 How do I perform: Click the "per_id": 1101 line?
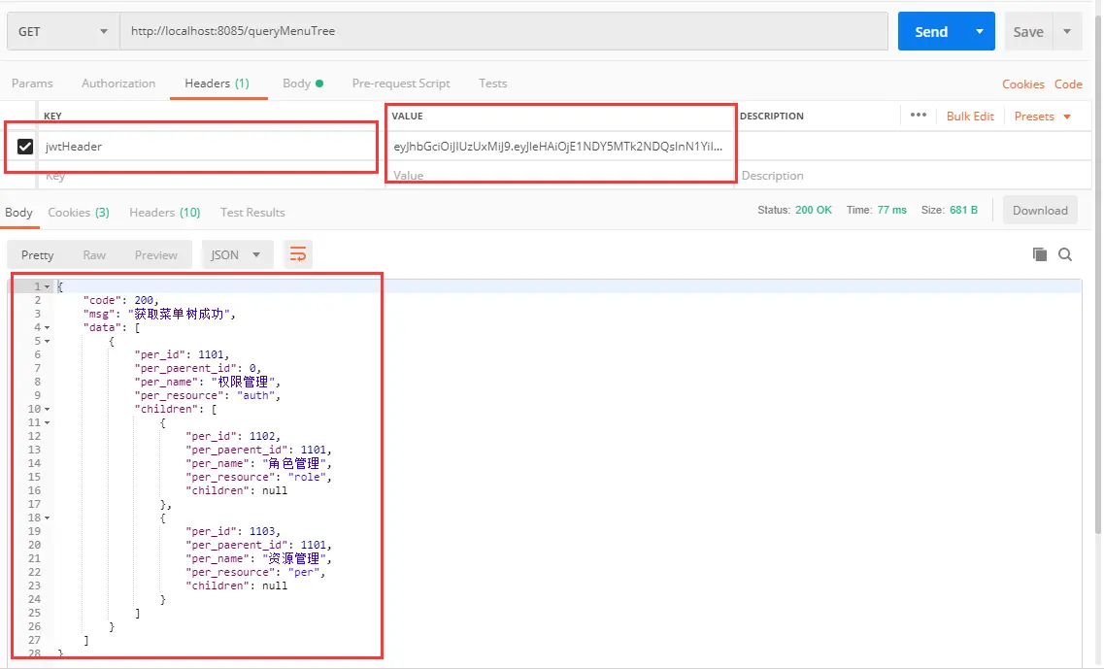coord(182,354)
